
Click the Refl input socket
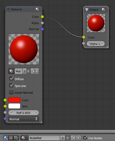point(5,112)
